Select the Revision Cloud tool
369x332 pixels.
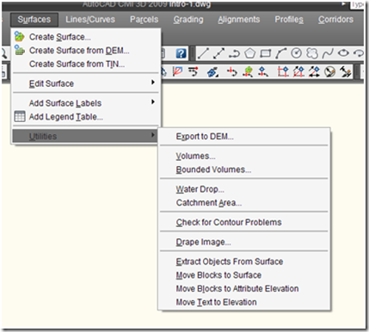pos(312,53)
